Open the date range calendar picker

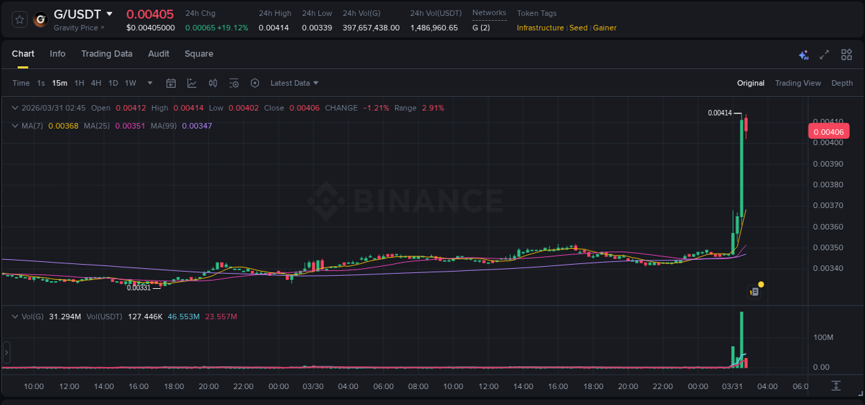(x=171, y=83)
